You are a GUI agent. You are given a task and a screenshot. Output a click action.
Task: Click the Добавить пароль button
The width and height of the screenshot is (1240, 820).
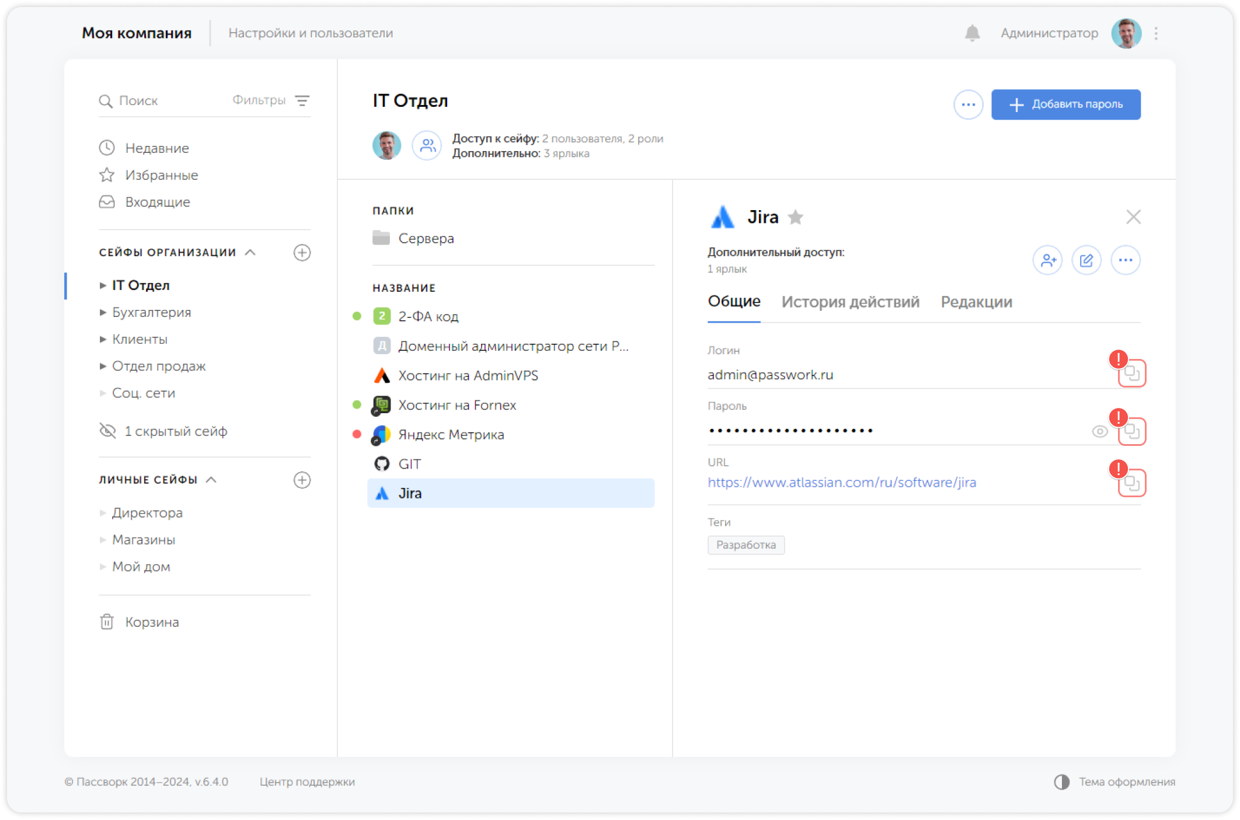click(1065, 104)
